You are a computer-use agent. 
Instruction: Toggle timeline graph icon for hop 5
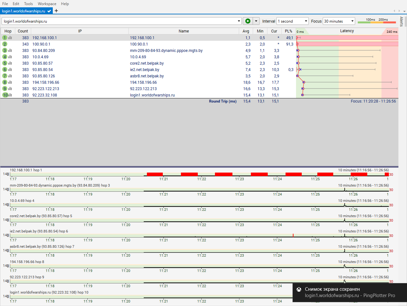tap(10, 63)
